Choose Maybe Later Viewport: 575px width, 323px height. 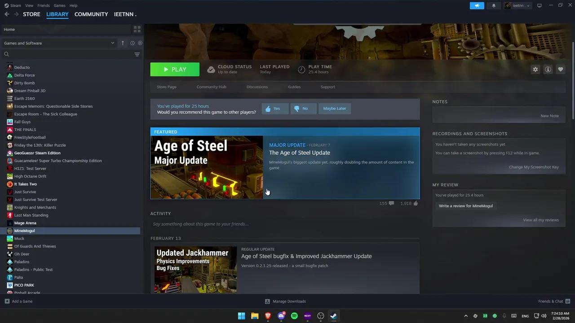(x=335, y=109)
